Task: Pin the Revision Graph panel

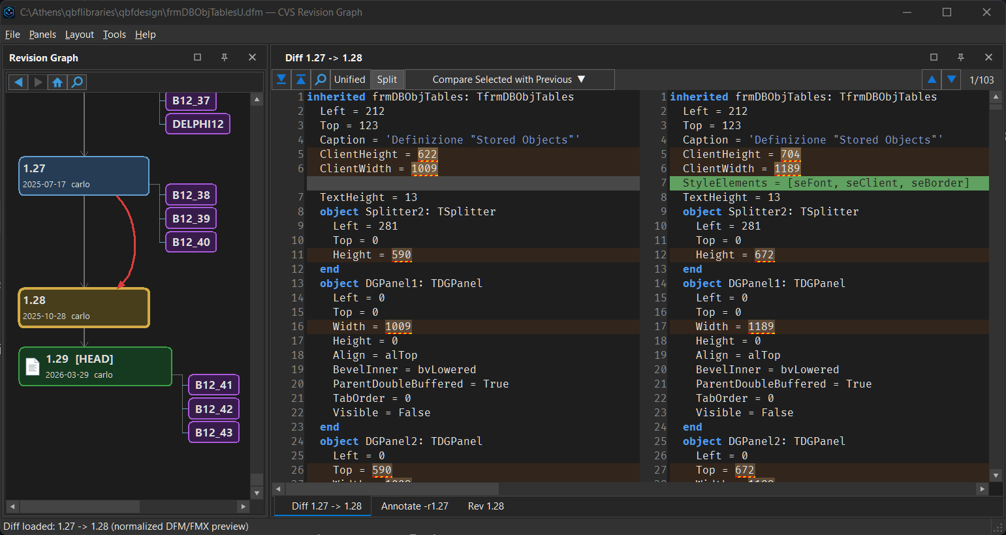Action: (x=225, y=57)
